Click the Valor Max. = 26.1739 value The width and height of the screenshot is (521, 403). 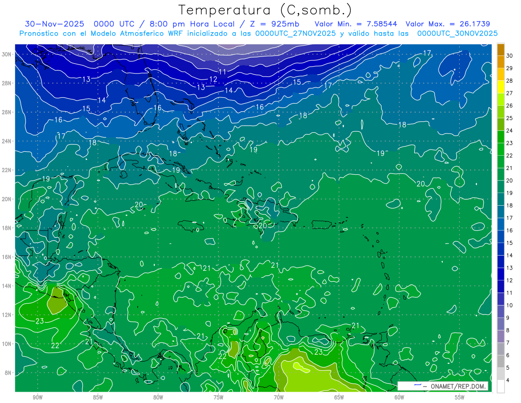[x=448, y=24]
